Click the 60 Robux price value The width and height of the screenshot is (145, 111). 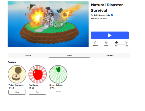click(13, 88)
